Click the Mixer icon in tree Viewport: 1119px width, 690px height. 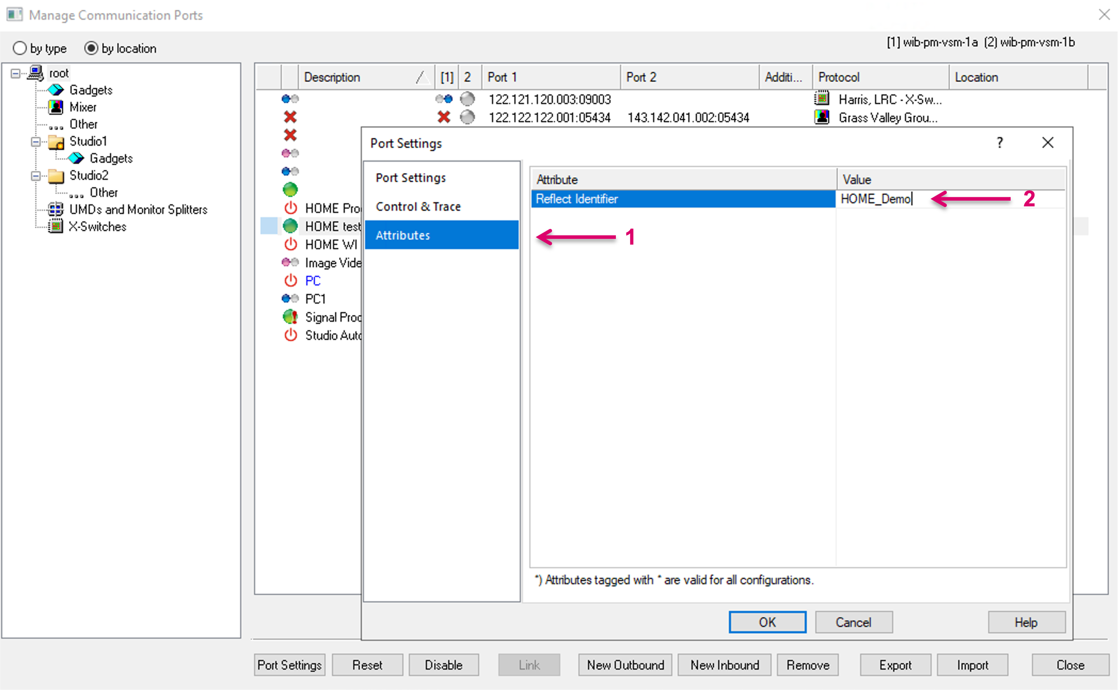(56, 107)
